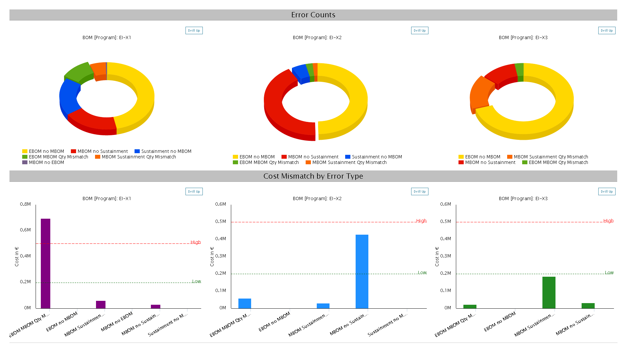
Task: Toggle MBOM Sustainment Qty Mismatch legend swatch in EI-X1
Action: tap(98, 157)
